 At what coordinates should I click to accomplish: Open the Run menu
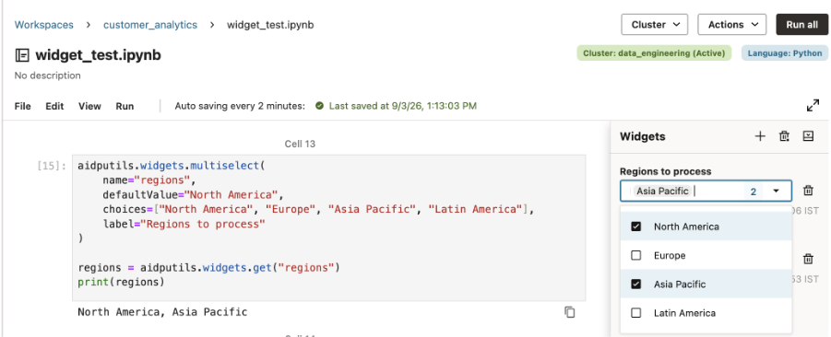(x=125, y=106)
